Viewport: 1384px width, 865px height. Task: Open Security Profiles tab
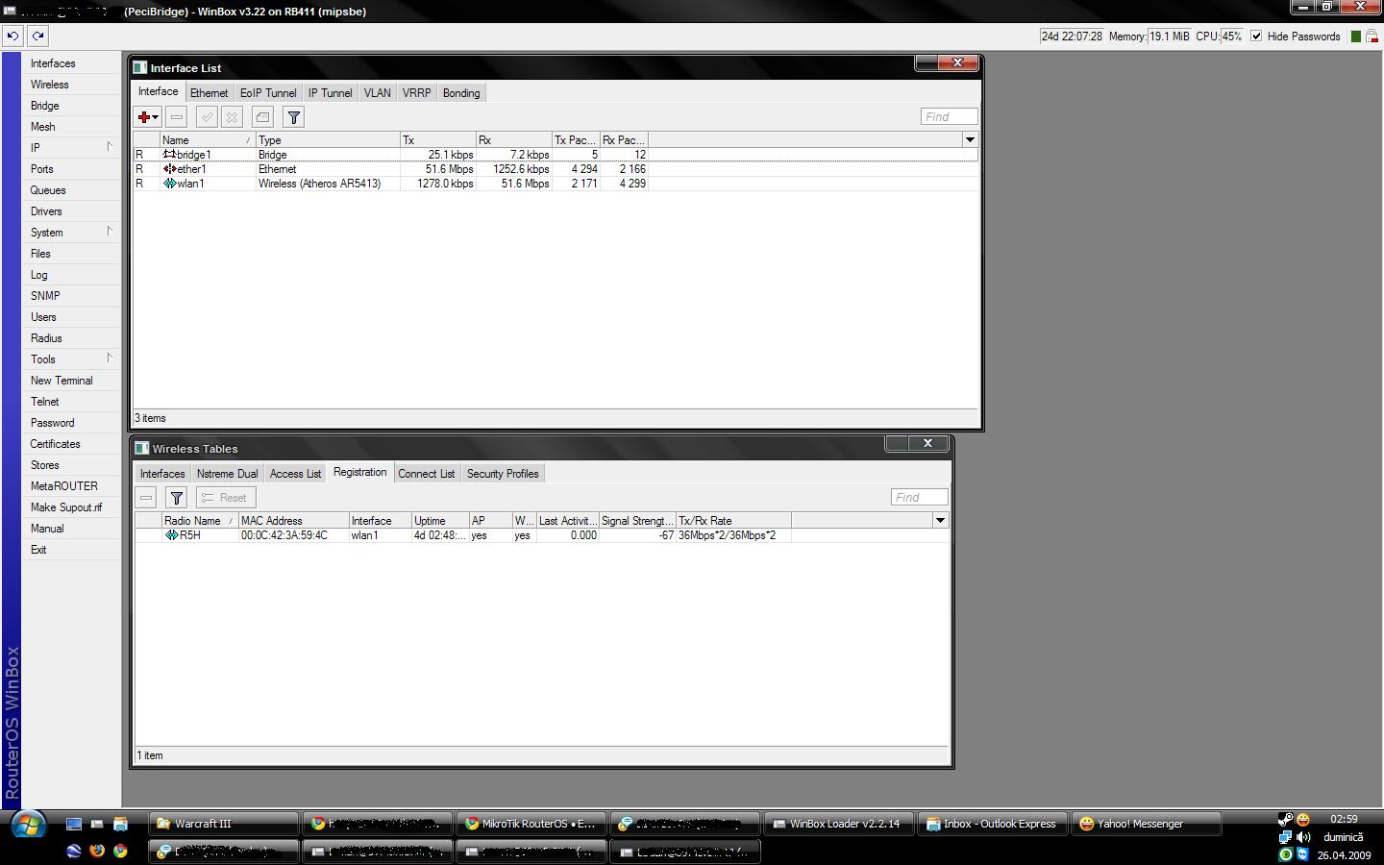503,474
